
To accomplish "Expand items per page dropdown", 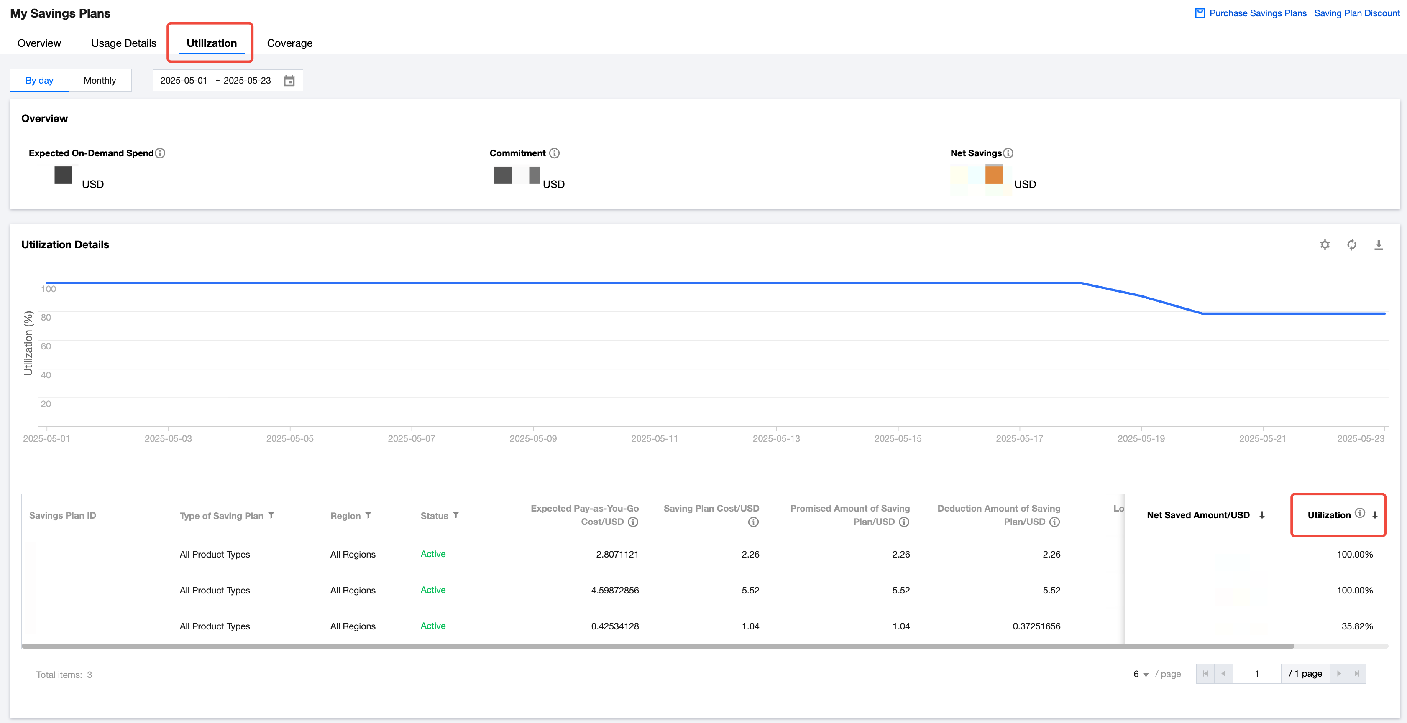I will click(x=1141, y=675).
